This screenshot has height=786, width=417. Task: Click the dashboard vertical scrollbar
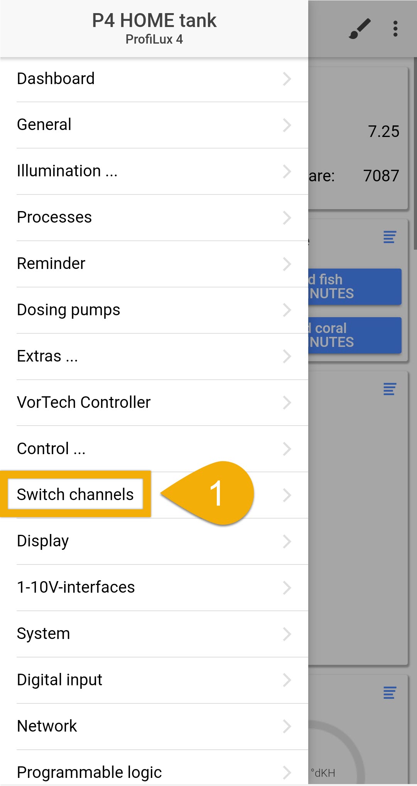coord(415,154)
